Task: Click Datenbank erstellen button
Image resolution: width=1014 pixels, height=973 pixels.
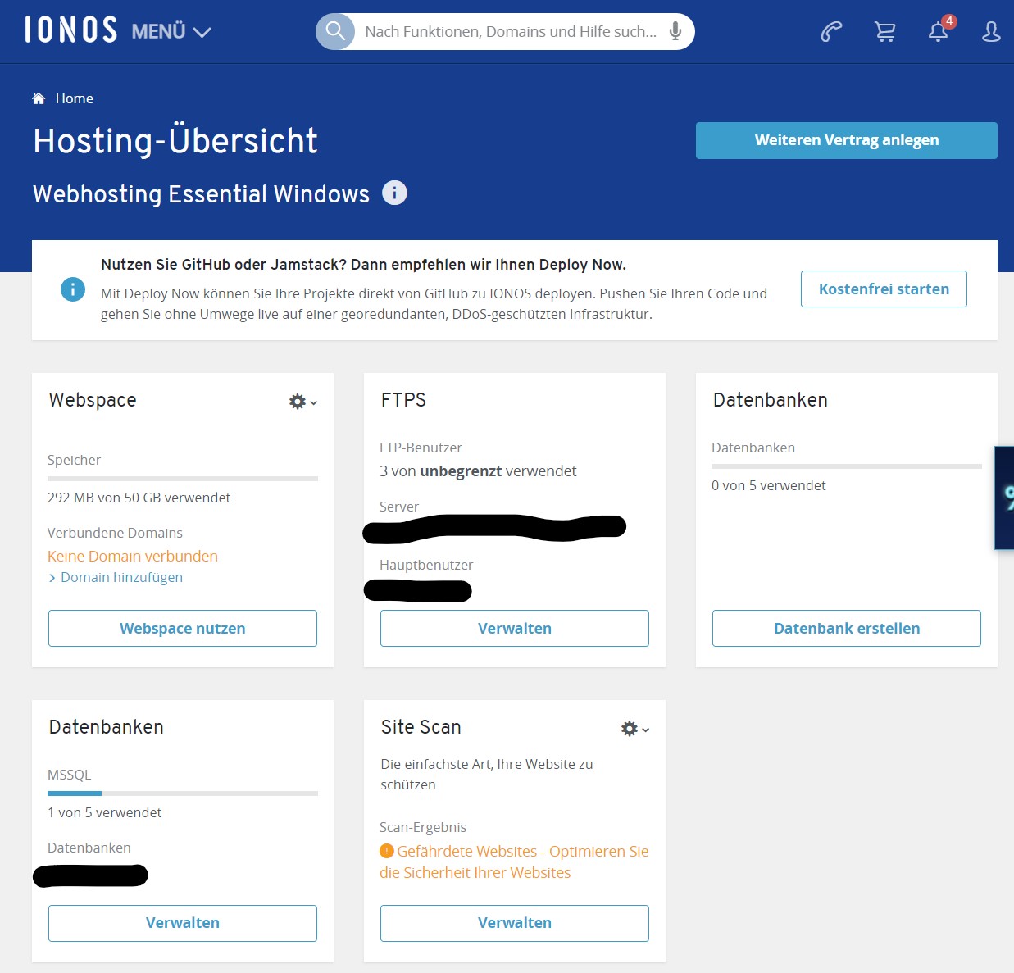Action: pyautogui.click(x=847, y=628)
